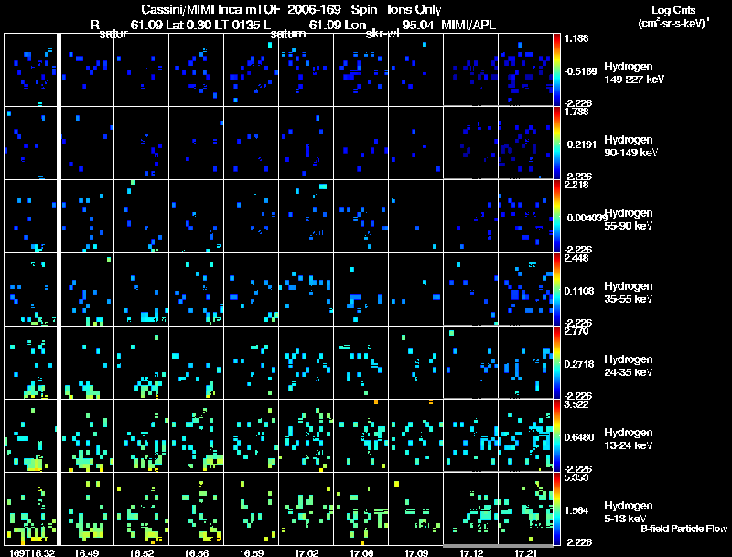Click the colorbar beside Hydrogen 90-149 keV
The image size is (732, 557).
click(x=556, y=144)
